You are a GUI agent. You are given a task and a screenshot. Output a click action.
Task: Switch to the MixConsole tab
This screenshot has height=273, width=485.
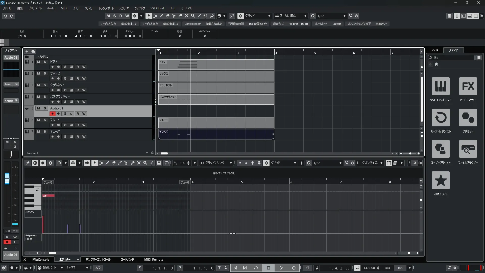tap(41, 260)
